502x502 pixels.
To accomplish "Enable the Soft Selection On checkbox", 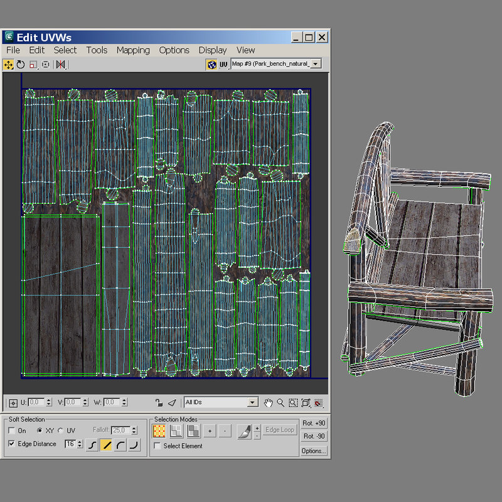I will pos(12,431).
